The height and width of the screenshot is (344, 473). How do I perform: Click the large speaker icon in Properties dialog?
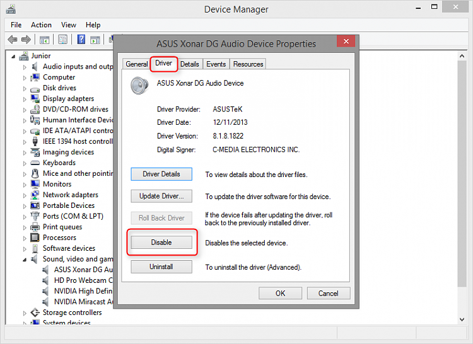coord(139,85)
